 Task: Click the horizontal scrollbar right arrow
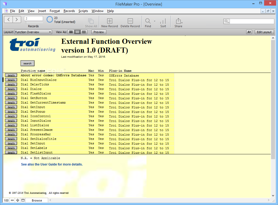[268, 200]
